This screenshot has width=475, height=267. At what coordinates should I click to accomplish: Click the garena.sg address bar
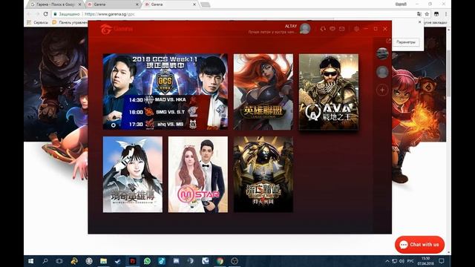pyautogui.click(x=233, y=14)
